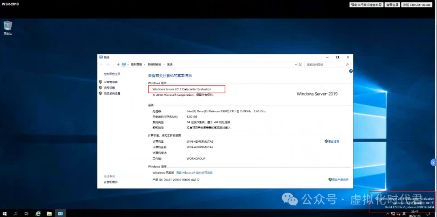Click the 更改设置 link
This screenshot has width=437, height=217.
[333, 141]
